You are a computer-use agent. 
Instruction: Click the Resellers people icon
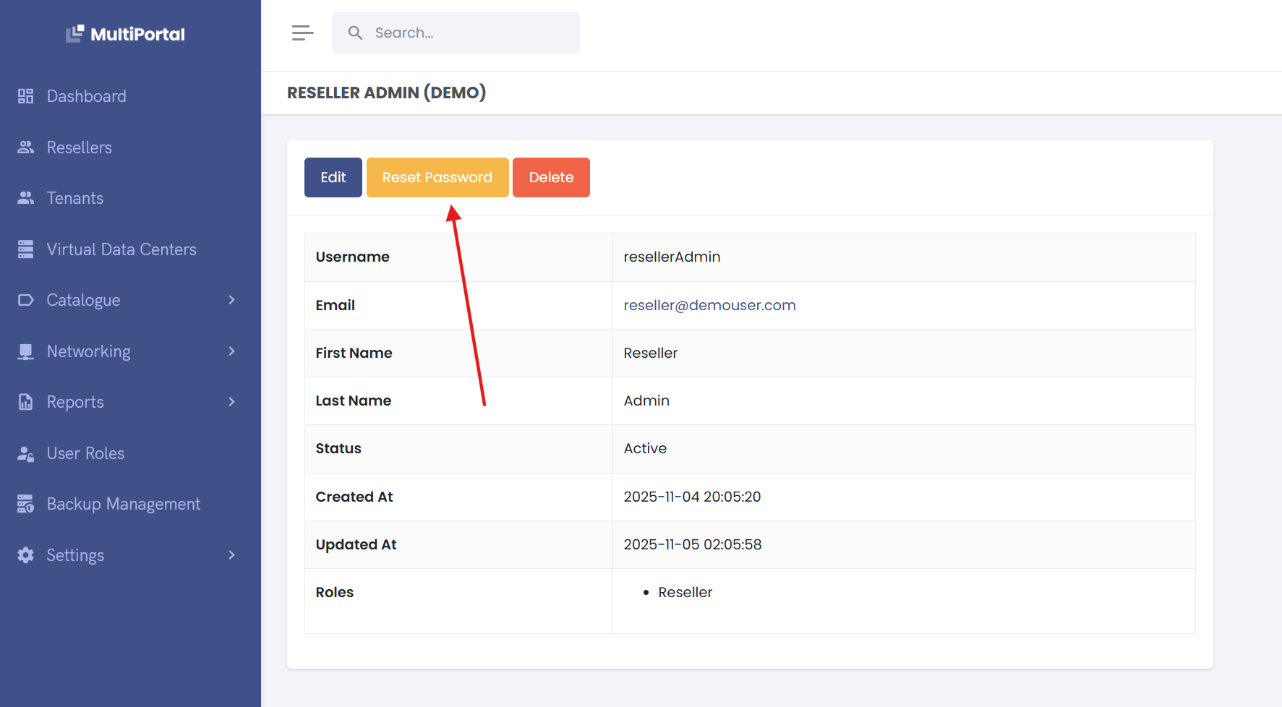[x=26, y=147]
